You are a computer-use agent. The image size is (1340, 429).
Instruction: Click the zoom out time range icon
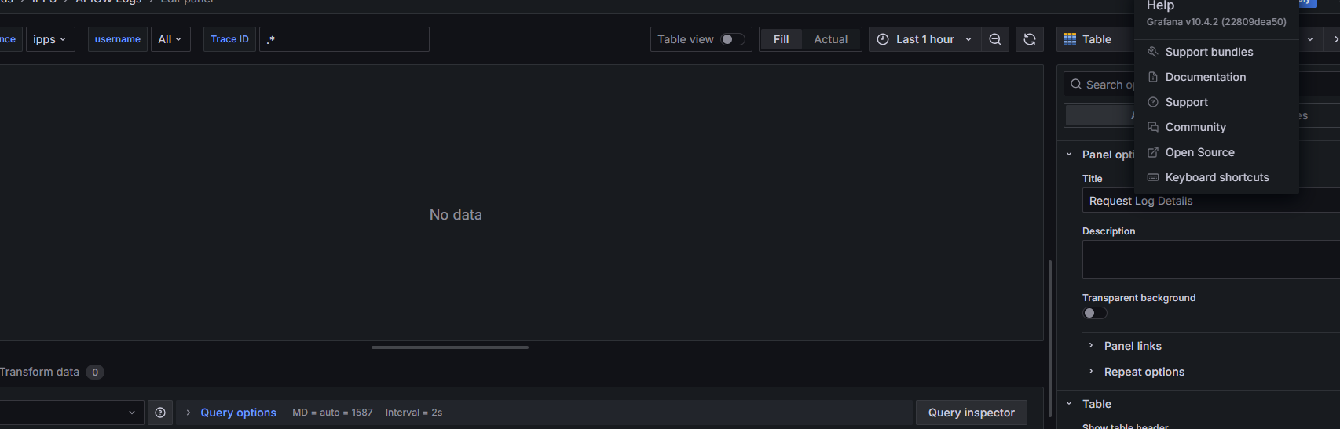pos(995,39)
